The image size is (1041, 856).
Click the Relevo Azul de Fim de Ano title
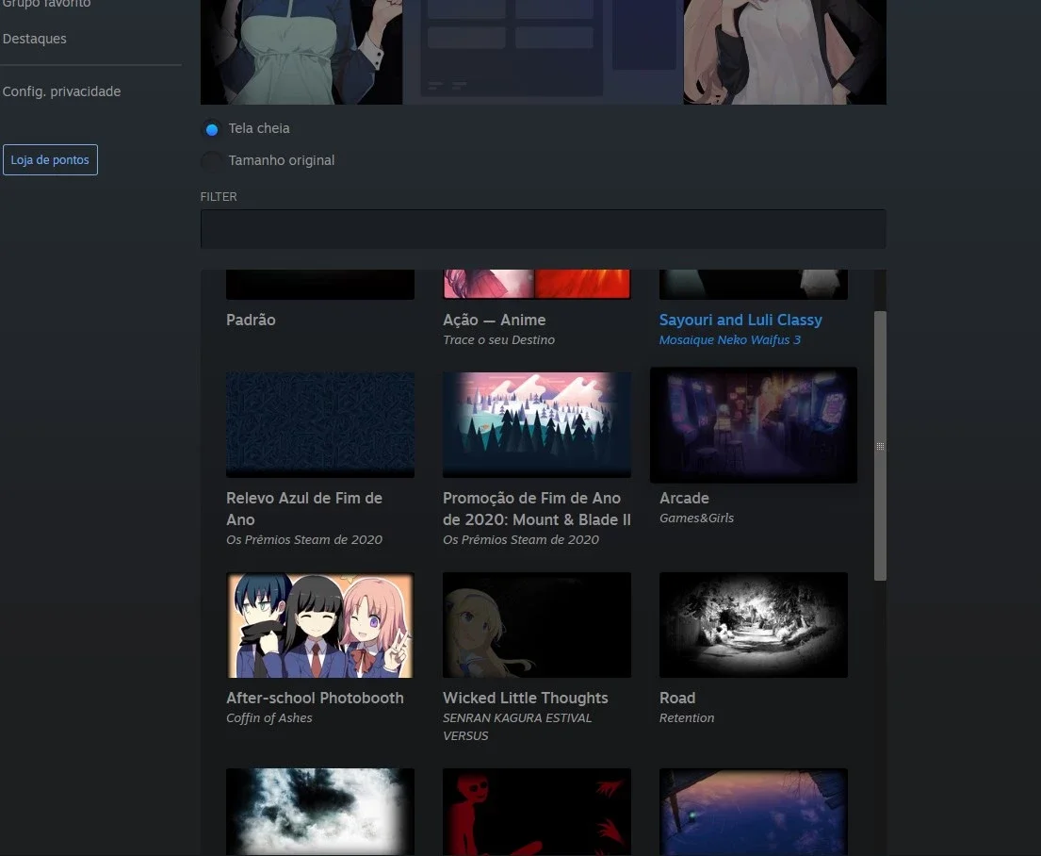click(304, 508)
